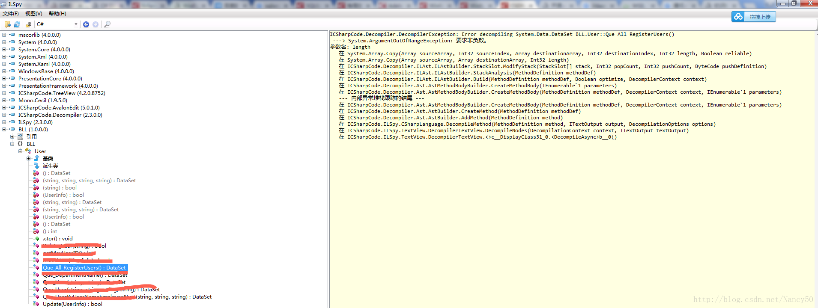
Task: Select Que_All_RegisterUsers() : DataSet method
Action: pos(84,268)
